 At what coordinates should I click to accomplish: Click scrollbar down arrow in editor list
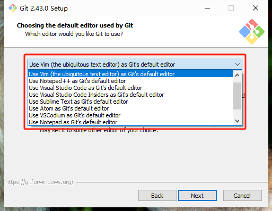[237, 121]
